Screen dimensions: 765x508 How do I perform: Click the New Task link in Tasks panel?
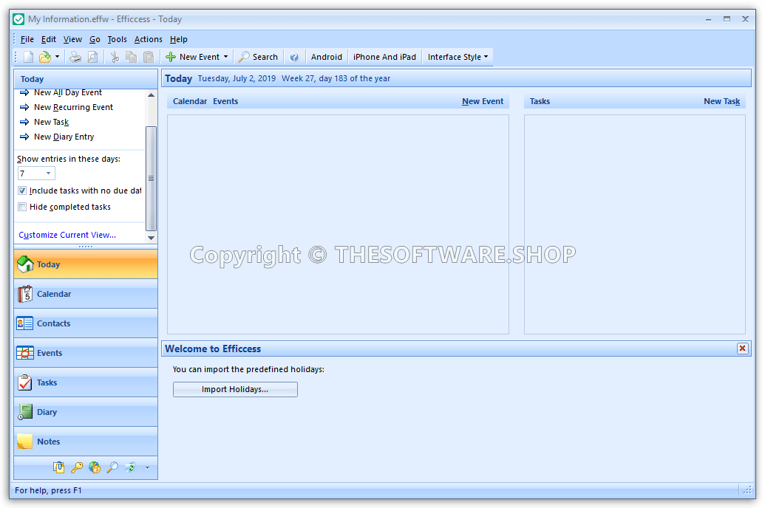[721, 101]
